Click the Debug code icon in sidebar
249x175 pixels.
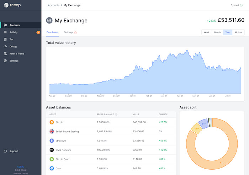tap(5, 47)
